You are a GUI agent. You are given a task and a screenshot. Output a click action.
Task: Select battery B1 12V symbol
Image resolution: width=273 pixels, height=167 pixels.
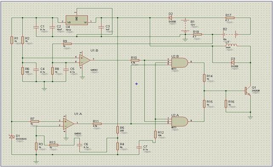coord(185,26)
